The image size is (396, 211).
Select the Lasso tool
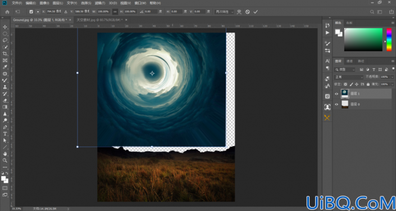[5, 40]
